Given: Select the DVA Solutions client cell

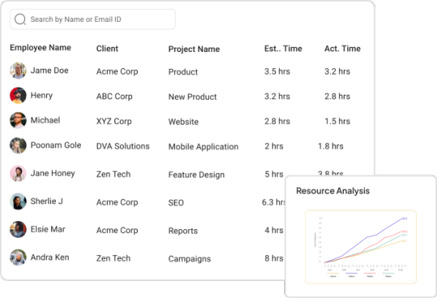Looking at the screenshot, I should pyautogui.click(x=123, y=146).
